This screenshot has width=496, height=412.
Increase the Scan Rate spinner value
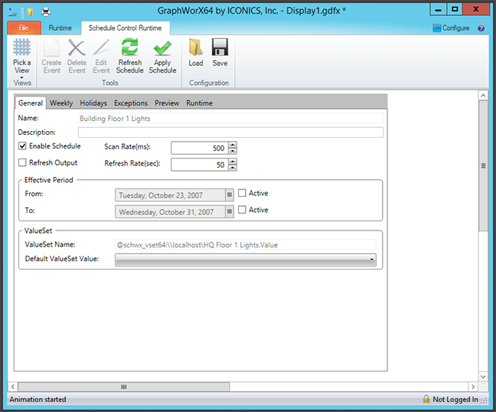point(233,145)
